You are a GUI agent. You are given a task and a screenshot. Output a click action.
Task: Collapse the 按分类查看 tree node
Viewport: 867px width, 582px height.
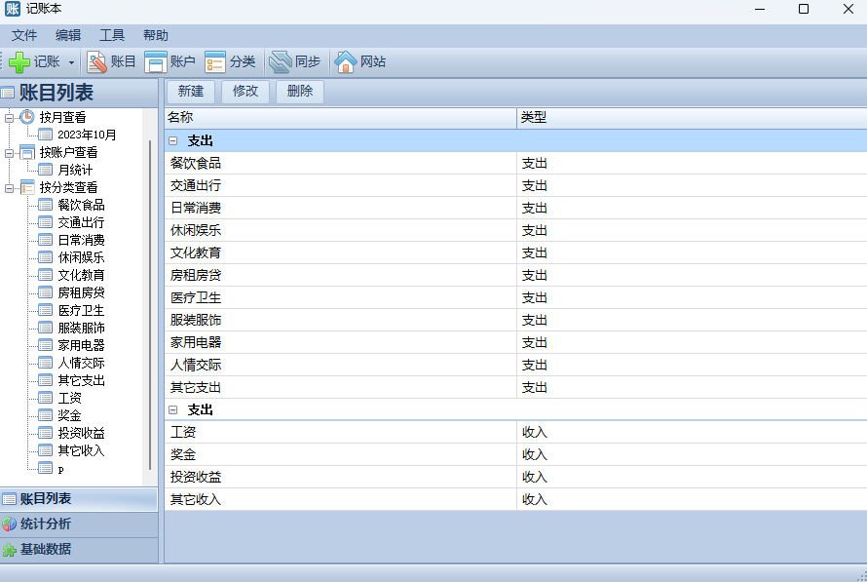pos(10,187)
